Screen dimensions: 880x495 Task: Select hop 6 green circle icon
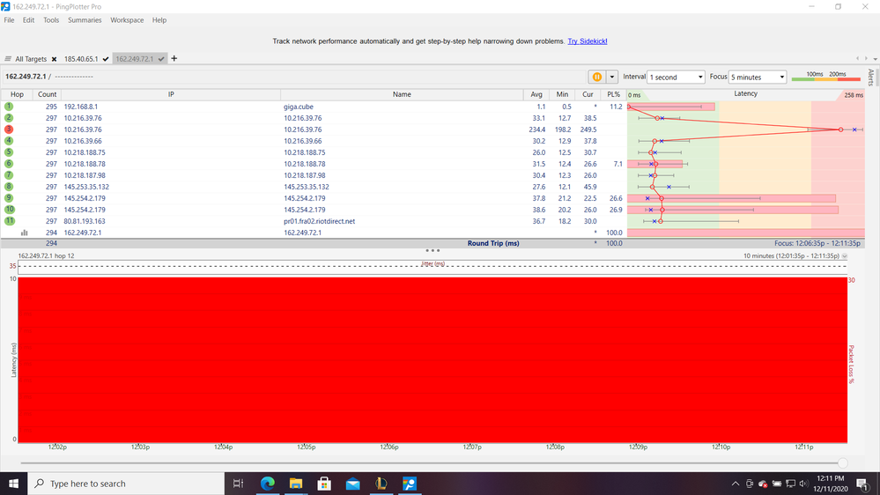[x=9, y=164]
